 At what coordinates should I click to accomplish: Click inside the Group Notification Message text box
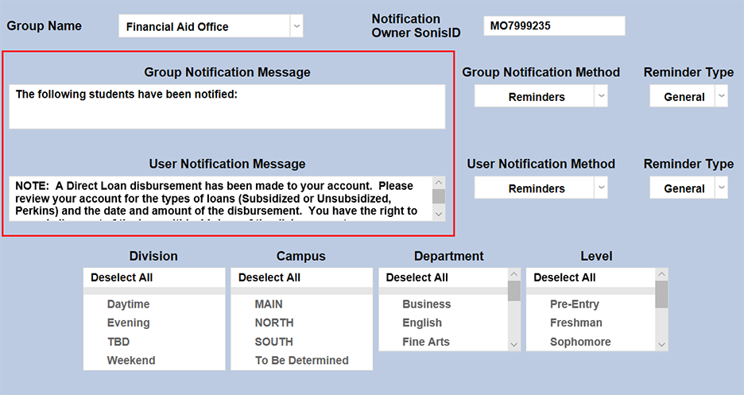(227, 106)
